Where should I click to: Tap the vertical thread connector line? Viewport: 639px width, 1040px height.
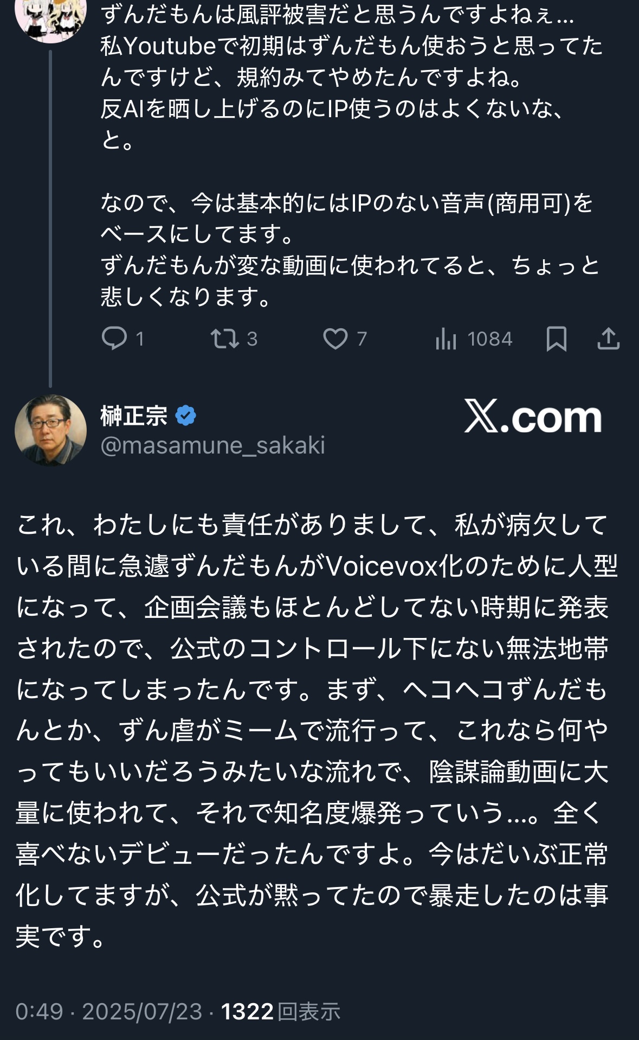50,217
